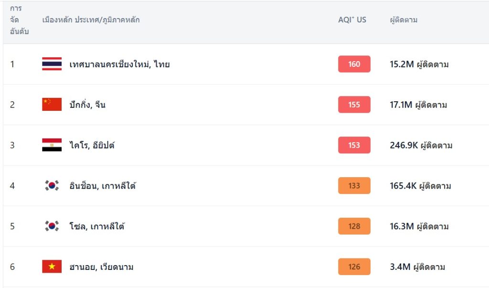Open ไคโร, อียิปต์ city link
Image resolution: width=489 pixels, height=288 pixels.
[x=92, y=145]
